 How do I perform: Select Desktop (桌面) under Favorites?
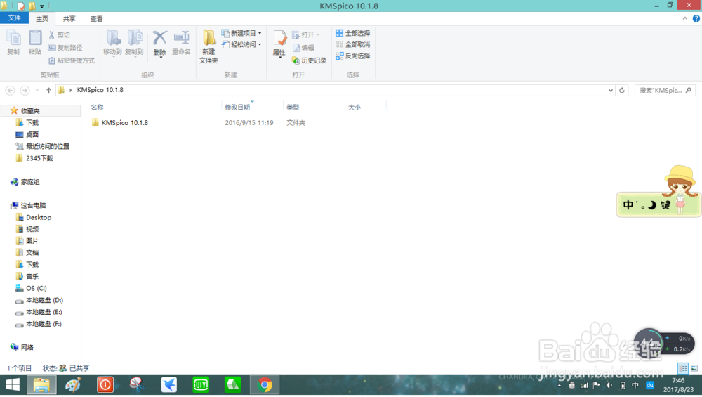point(32,134)
